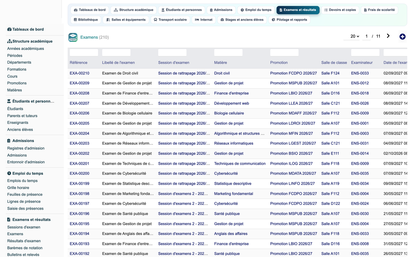Sort by the Matière column header
Image resolution: width=415 pixels, height=257 pixels.
[221, 63]
